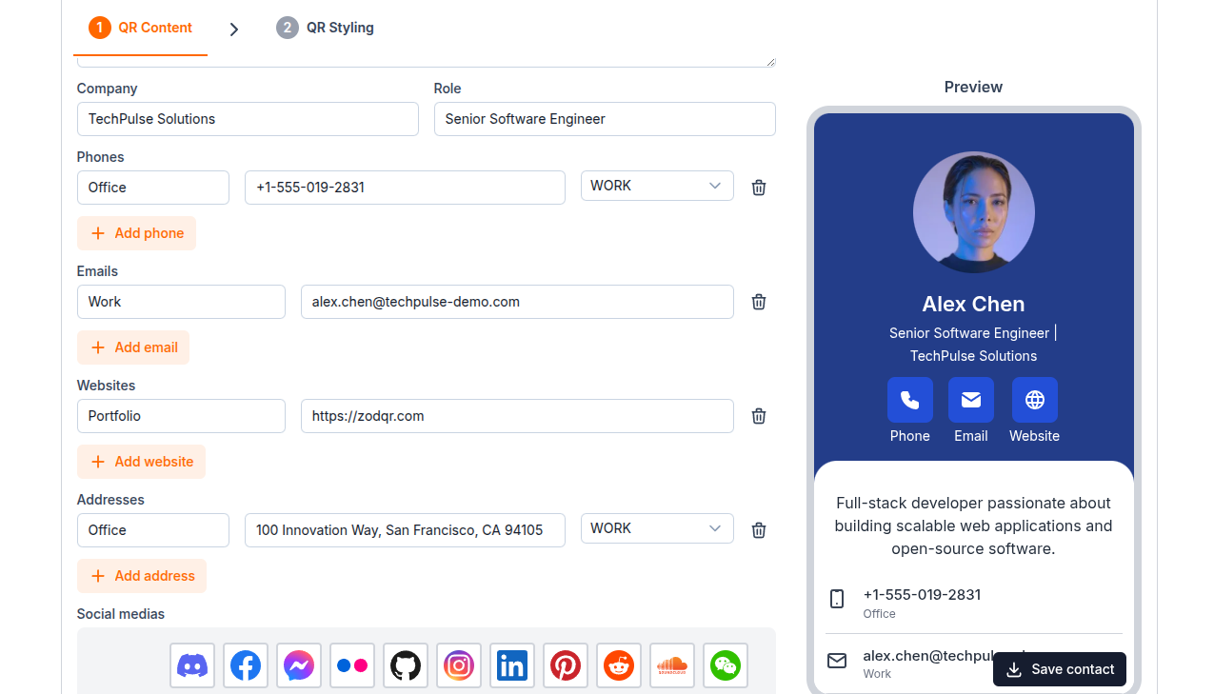Click the Add email button
This screenshot has height=694, width=1214.
[133, 347]
